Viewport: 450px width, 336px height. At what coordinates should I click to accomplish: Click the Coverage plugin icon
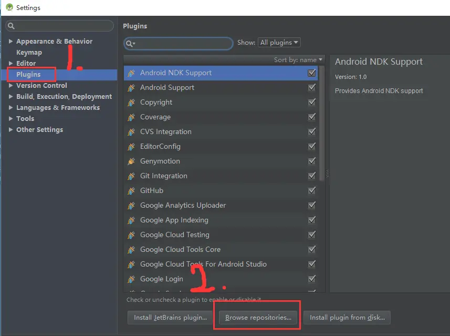[131, 117]
